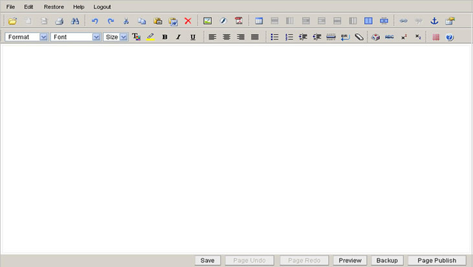Undo the last action with the blue arrow

(95, 21)
